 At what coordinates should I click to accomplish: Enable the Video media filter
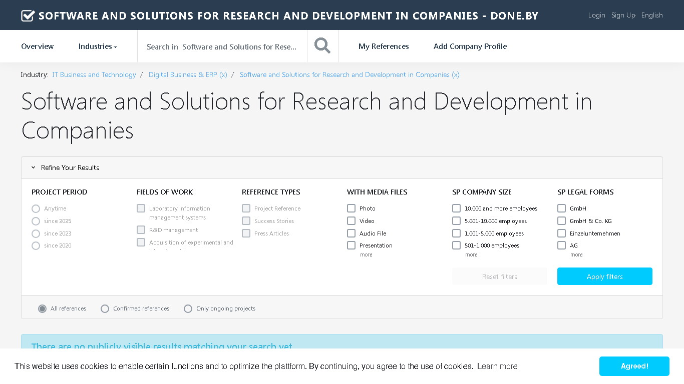point(352,221)
